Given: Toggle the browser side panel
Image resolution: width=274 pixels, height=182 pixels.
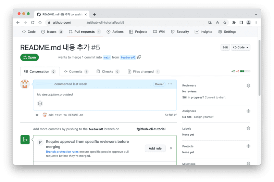Looking at the screenshot, I should point(241,23).
